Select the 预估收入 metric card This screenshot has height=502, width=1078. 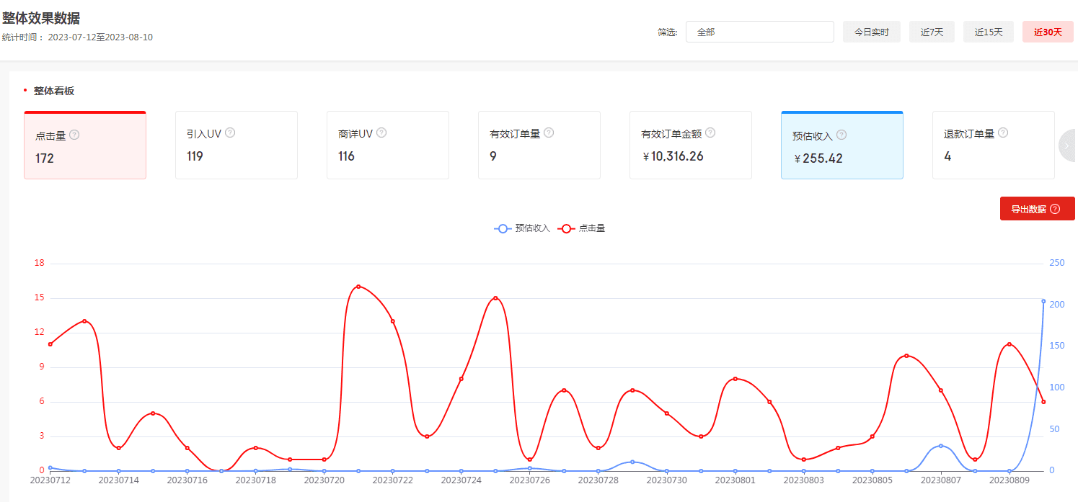point(841,145)
